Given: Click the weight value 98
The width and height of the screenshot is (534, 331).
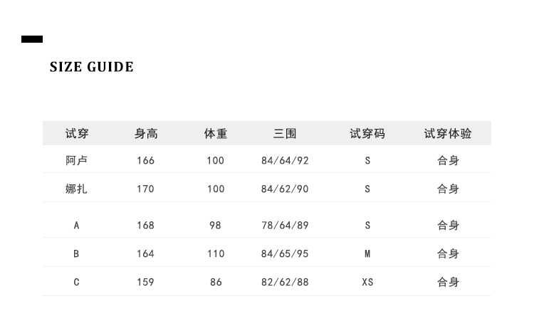Looking at the screenshot, I should 216,225.
